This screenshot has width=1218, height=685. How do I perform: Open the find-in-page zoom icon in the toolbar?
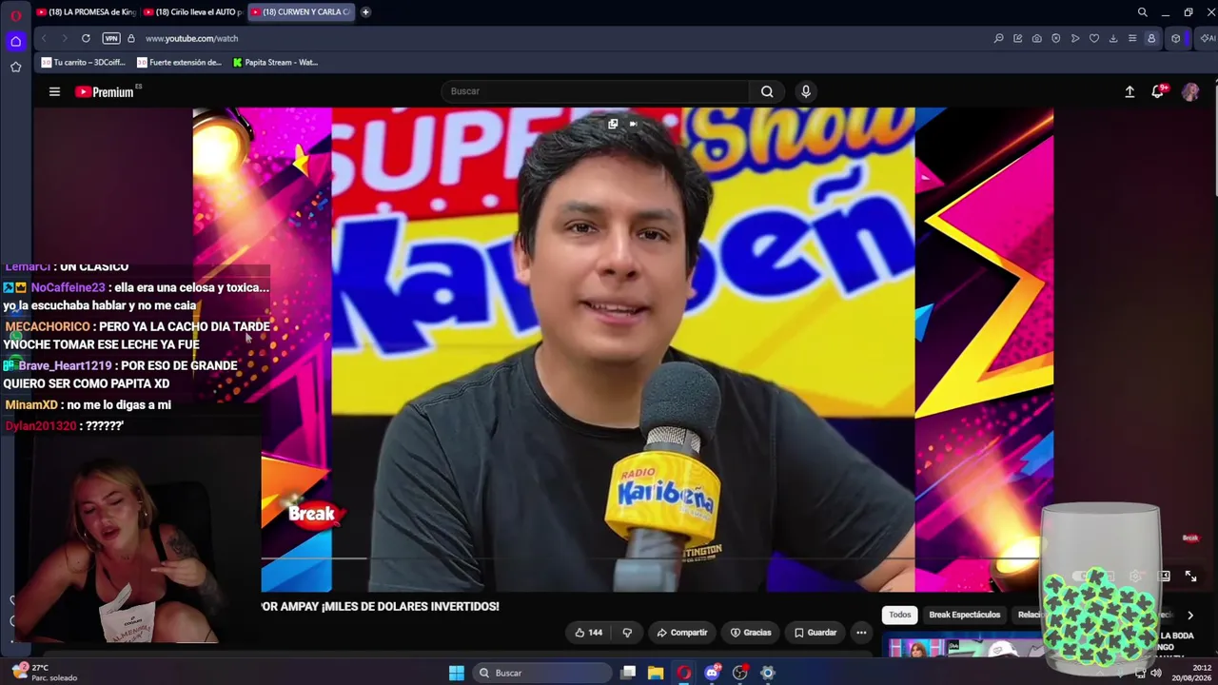pyautogui.click(x=998, y=38)
